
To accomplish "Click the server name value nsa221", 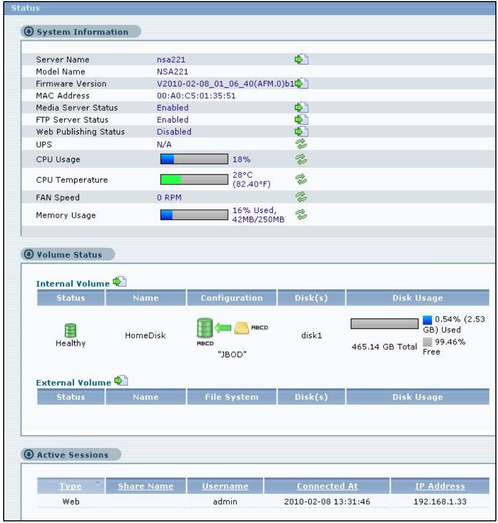I will point(171,60).
